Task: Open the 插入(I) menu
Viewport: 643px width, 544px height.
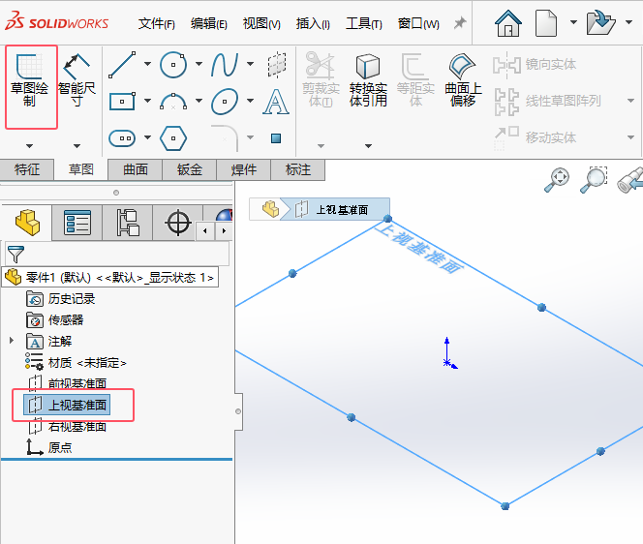Action: point(313,24)
